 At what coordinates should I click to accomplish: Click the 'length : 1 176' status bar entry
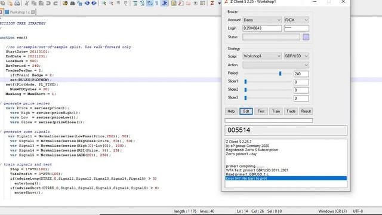(x=185, y=211)
